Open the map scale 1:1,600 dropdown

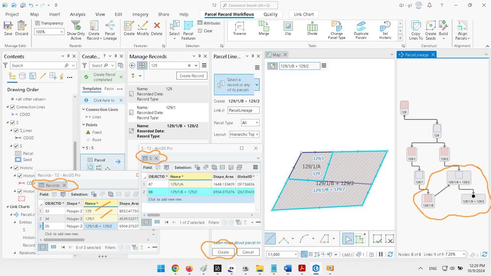[x=296, y=255]
